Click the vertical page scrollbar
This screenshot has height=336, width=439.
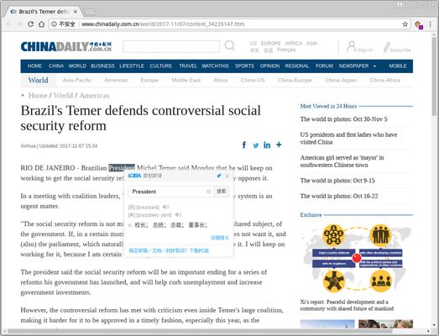pyautogui.click(x=434, y=77)
